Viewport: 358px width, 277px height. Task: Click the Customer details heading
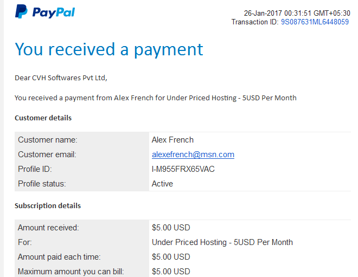(x=43, y=118)
